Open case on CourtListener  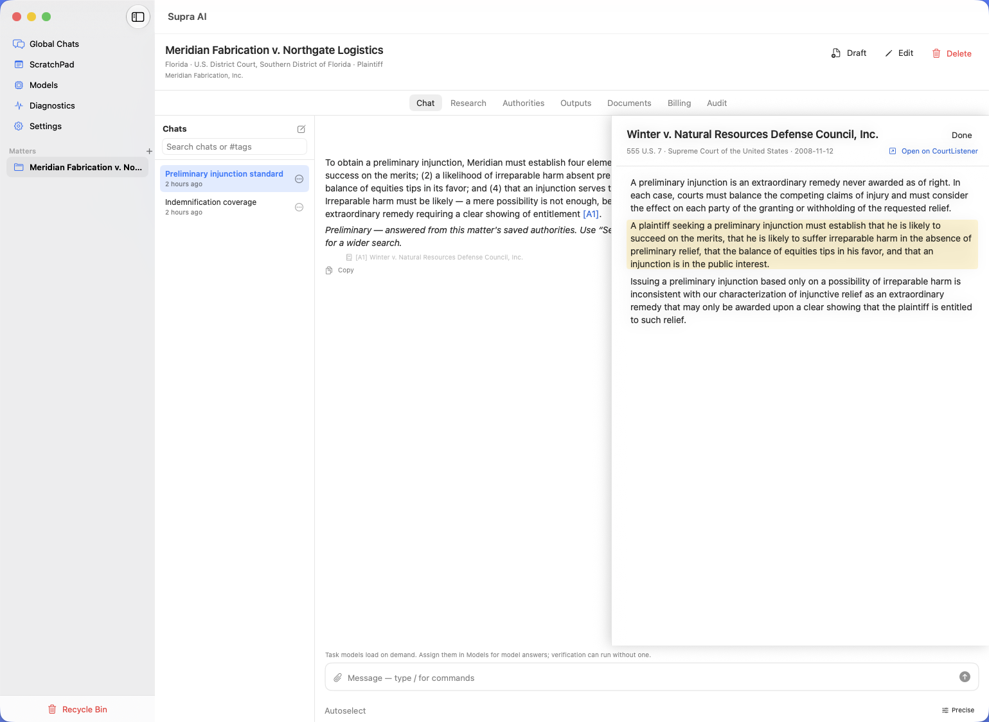pyautogui.click(x=933, y=151)
